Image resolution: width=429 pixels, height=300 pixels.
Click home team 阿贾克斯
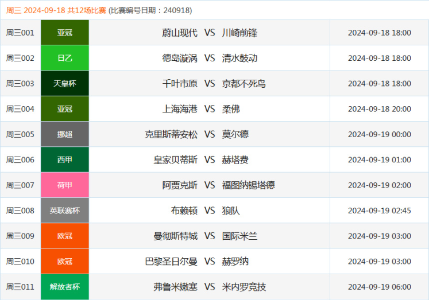(x=180, y=185)
